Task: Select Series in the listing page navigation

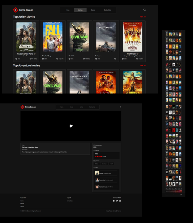Action: (93, 10)
